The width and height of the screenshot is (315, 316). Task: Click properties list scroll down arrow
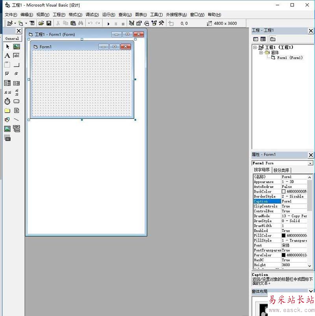pyautogui.click(x=310, y=266)
